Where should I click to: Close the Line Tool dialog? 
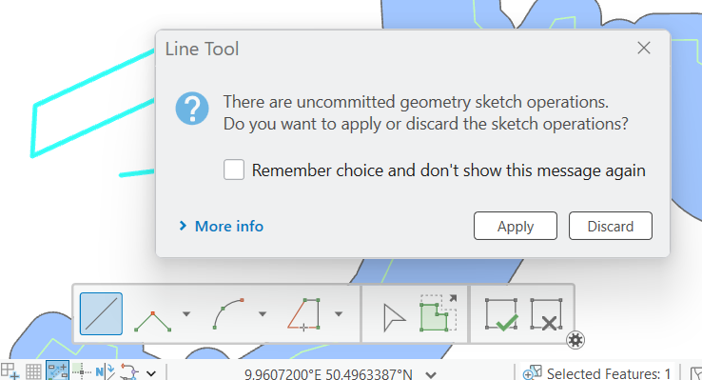click(x=644, y=48)
